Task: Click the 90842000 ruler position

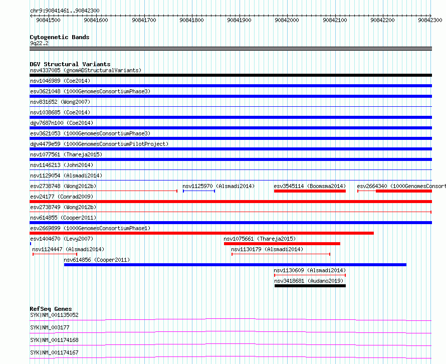Action: [287, 20]
